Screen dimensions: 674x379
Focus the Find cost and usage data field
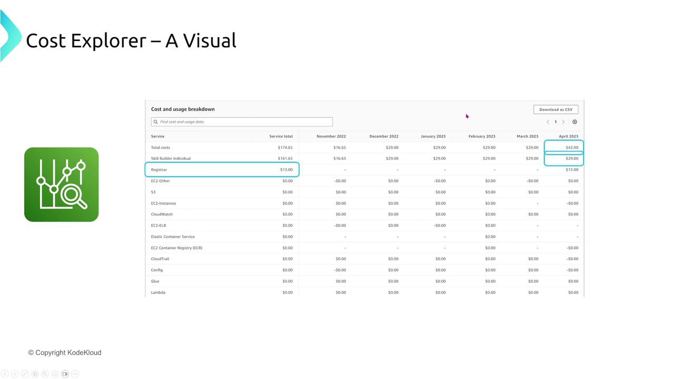pos(242,122)
